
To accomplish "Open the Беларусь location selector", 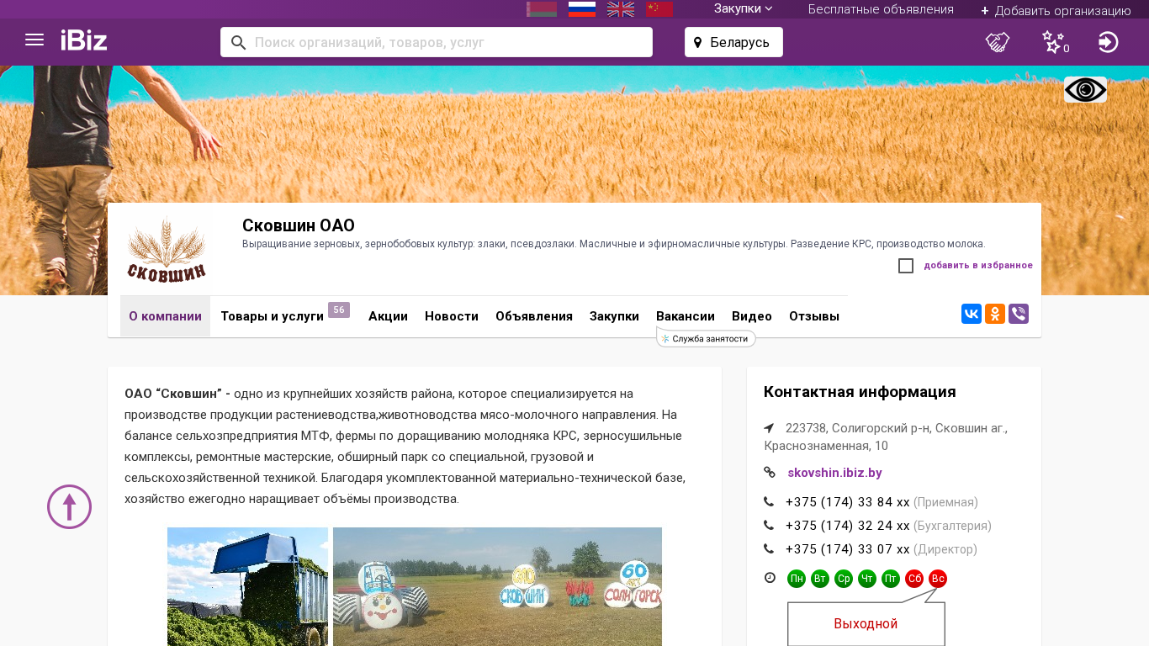I will [x=733, y=42].
